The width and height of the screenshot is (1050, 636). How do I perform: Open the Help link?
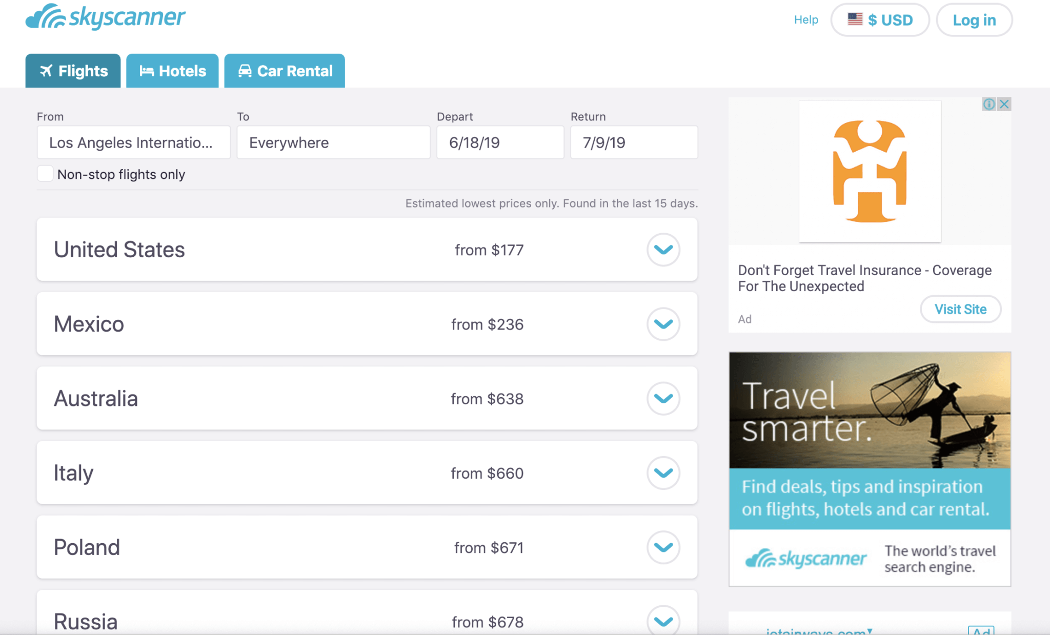[x=806, y=19]
